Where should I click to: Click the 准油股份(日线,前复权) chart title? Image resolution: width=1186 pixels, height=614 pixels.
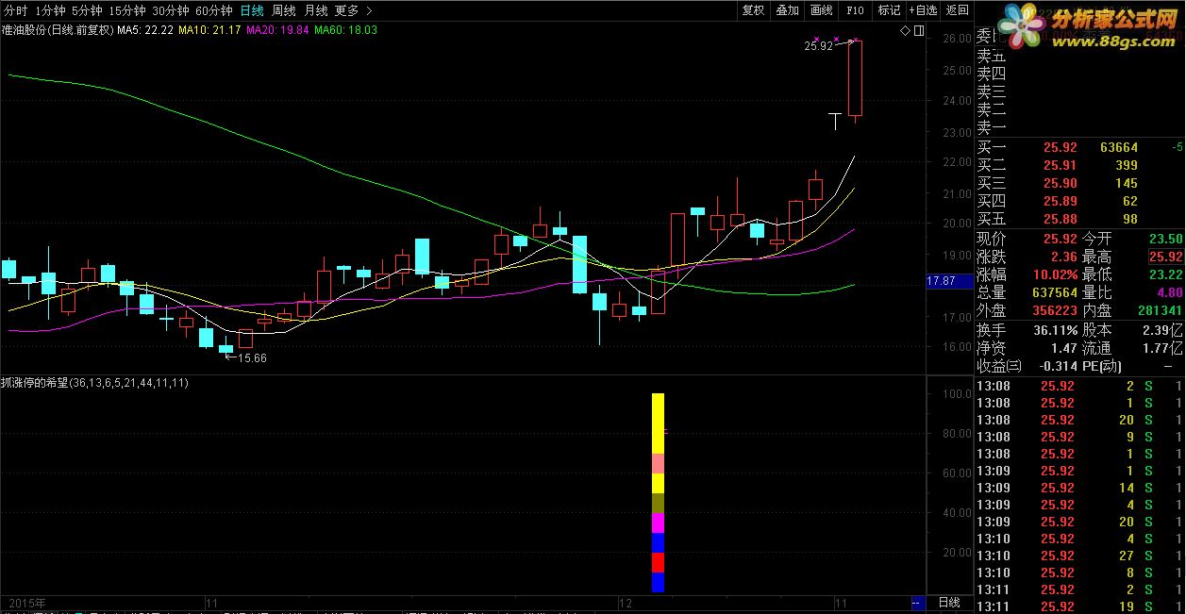[x=58, y=30]
